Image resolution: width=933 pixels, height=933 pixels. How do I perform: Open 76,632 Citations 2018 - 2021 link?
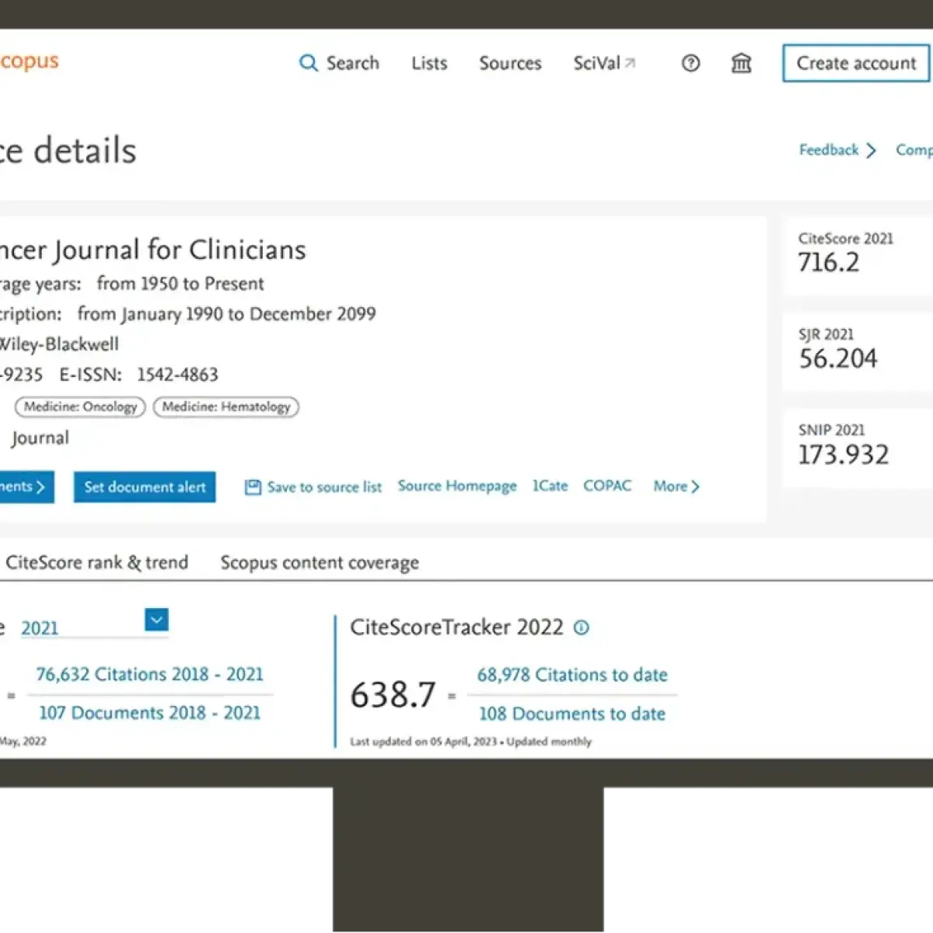tap(149, 674)
